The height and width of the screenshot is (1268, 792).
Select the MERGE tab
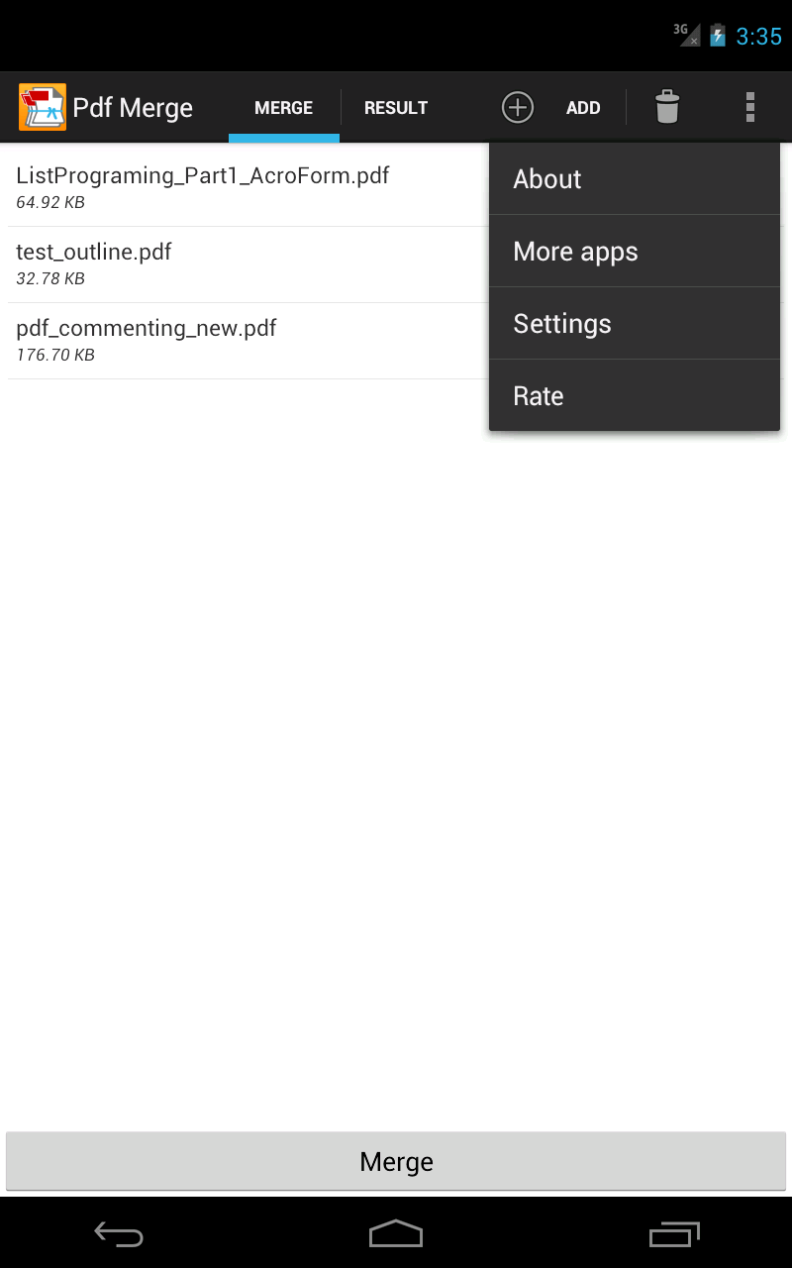point(283,107)
